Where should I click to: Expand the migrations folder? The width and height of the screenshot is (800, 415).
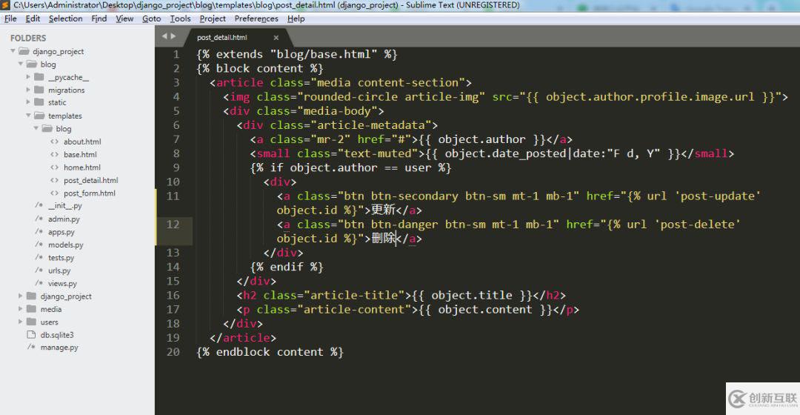[x=28, y=90]
